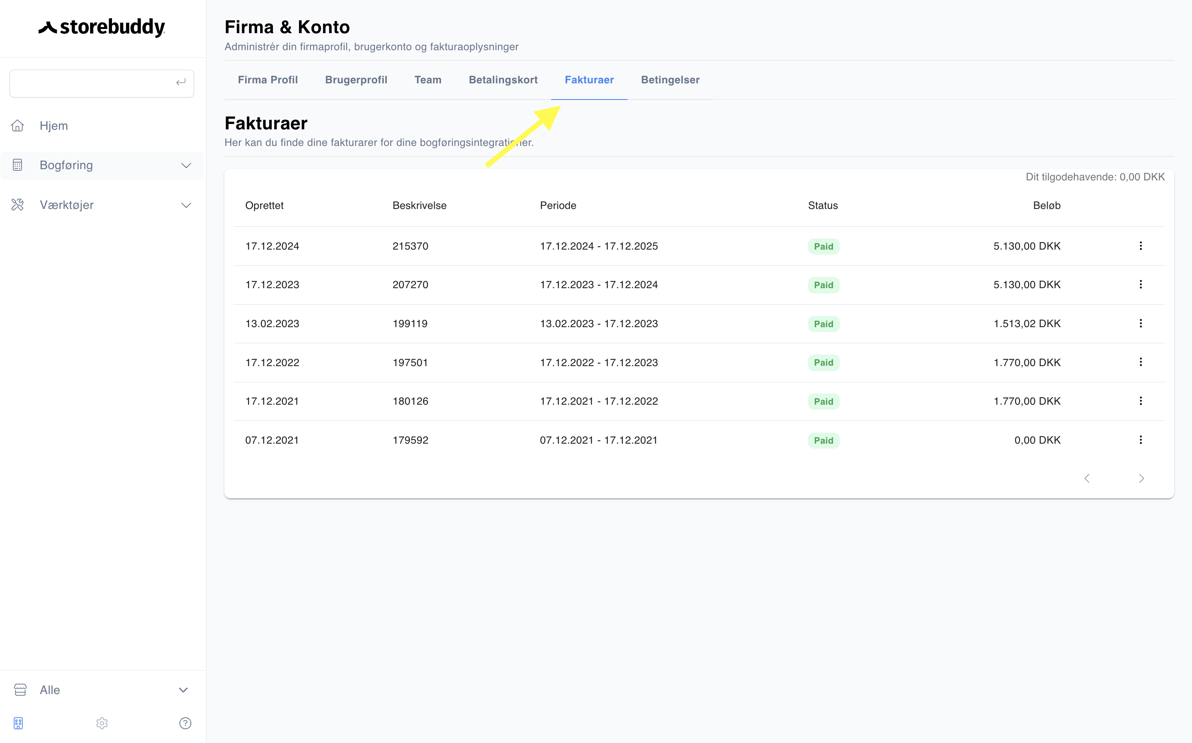This screenshot has width=1192, height=743.
Task: Open actions menu for invoice 215370
Action: pyautogui.click(x=1141, y=246)
